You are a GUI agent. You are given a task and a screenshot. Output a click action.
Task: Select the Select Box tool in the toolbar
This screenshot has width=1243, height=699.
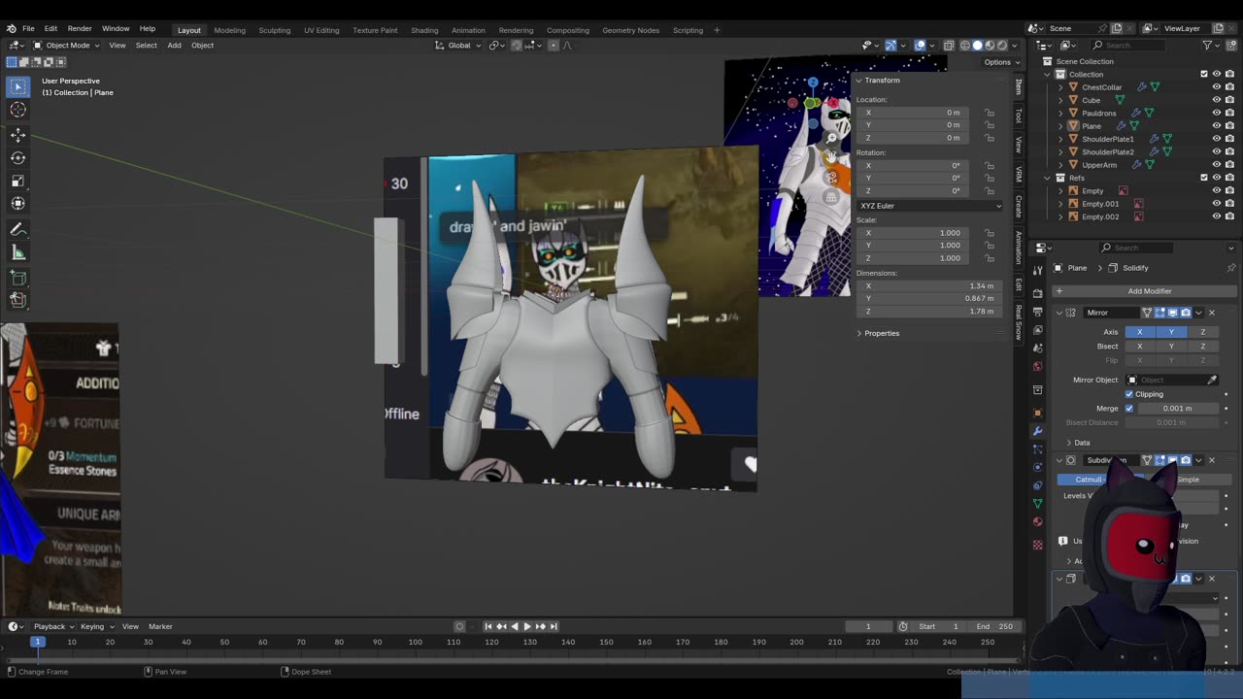coord(18,86)
